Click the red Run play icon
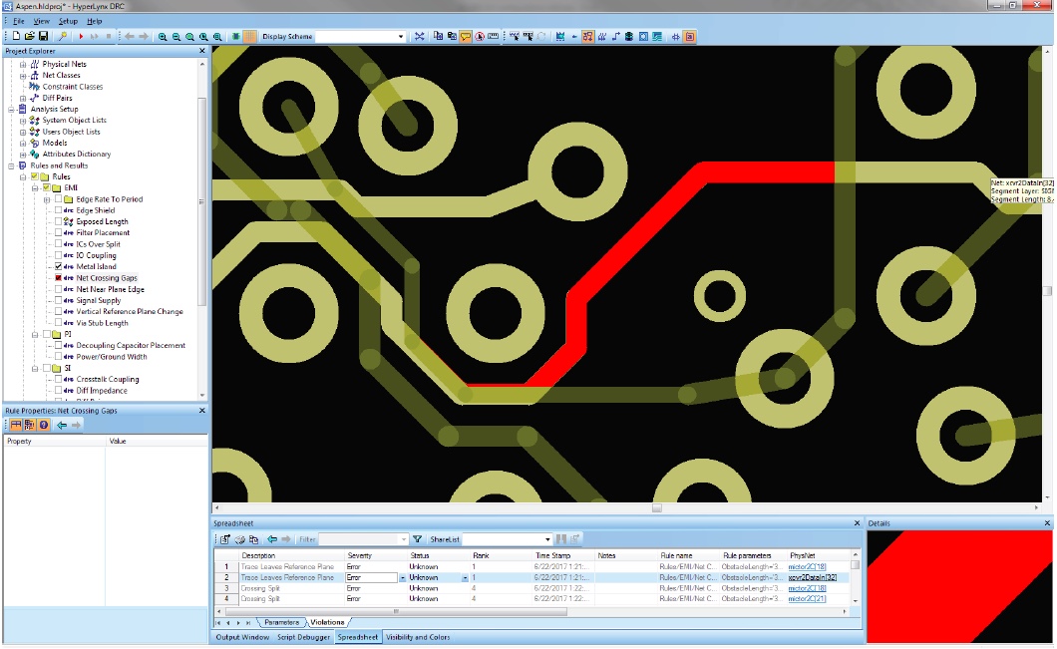Viewport: 1057px width, 649px height. click(x=81, y=37)
